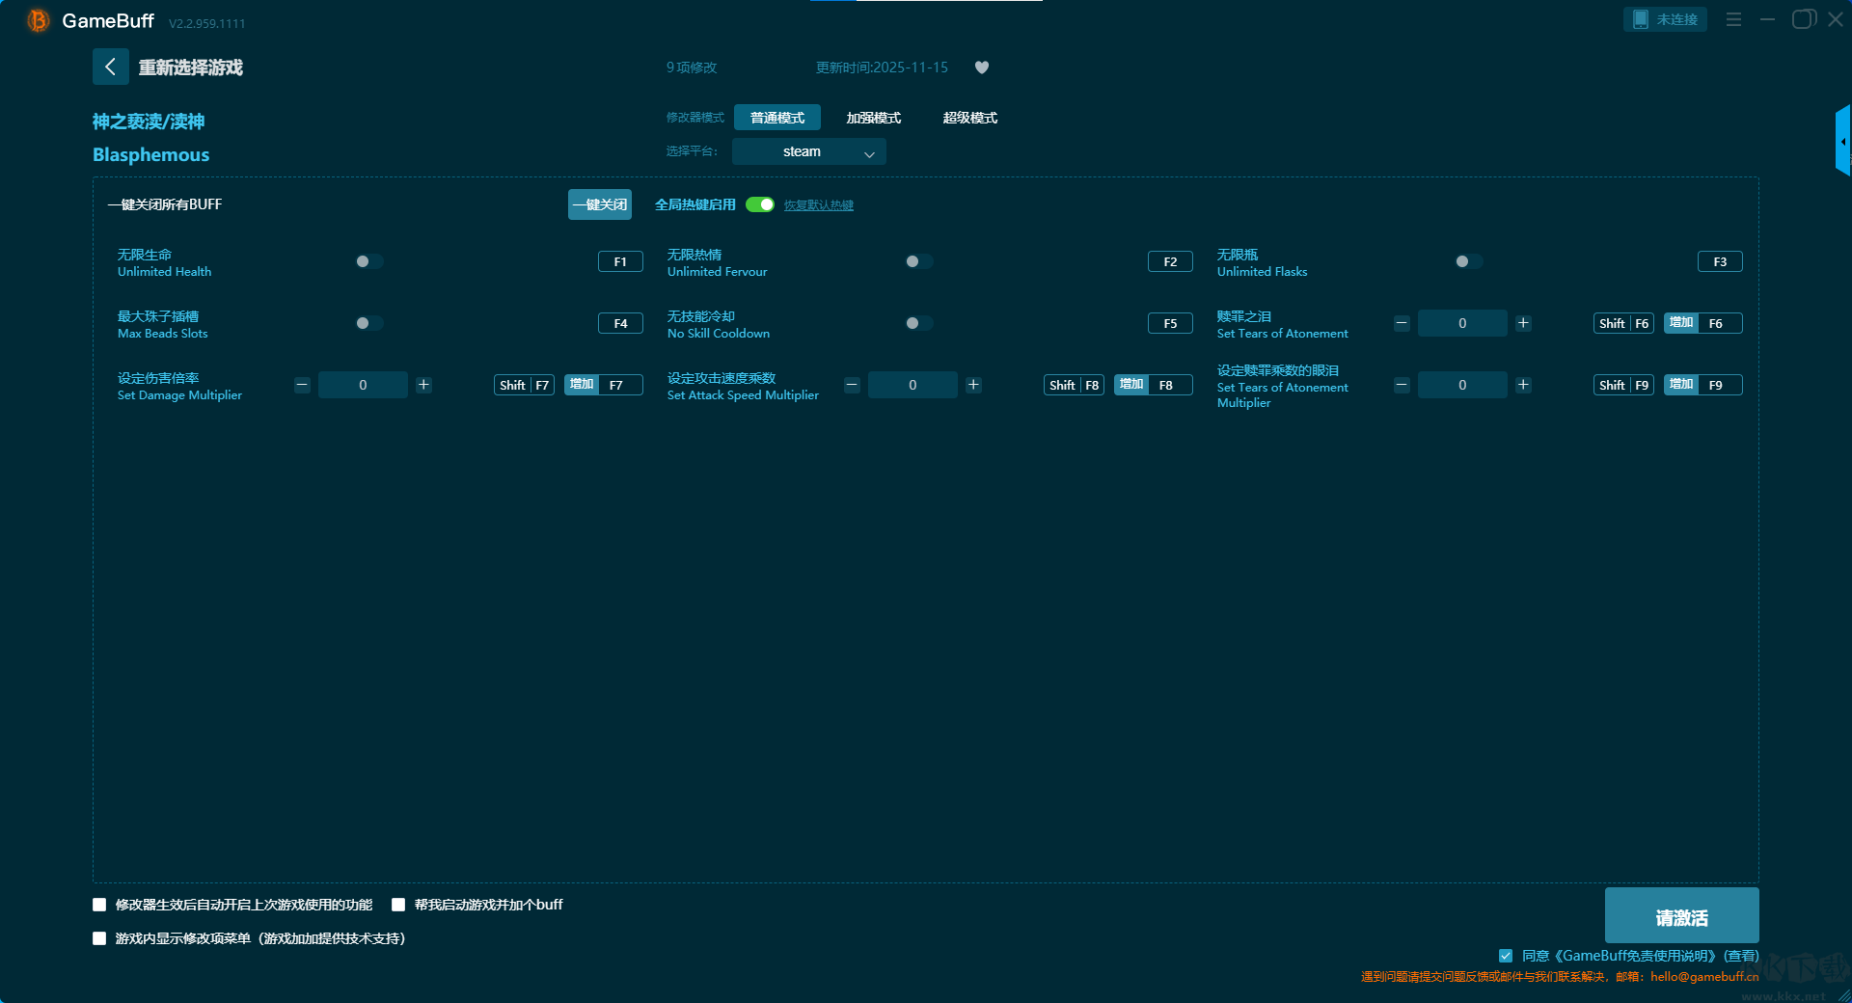This screenshot has width=1852, height=1003.
Task: Click the plus icon for Set Tears of Atonement
Action: tap(1523, 323)
